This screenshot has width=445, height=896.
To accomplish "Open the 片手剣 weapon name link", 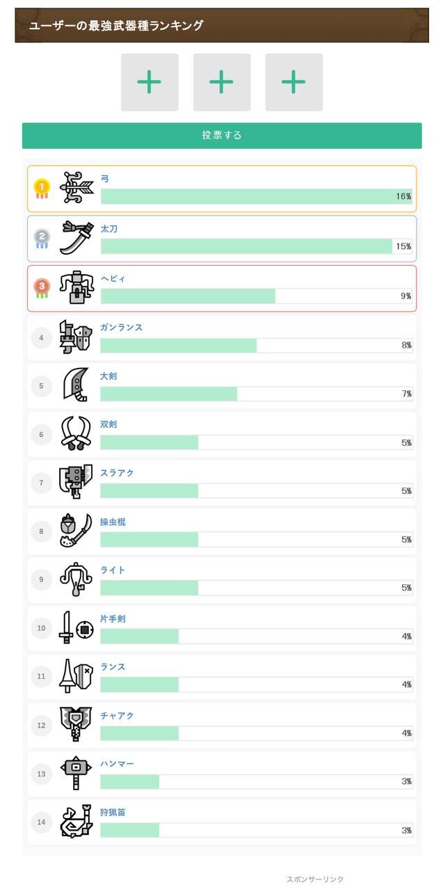I will tap(113, 619).
